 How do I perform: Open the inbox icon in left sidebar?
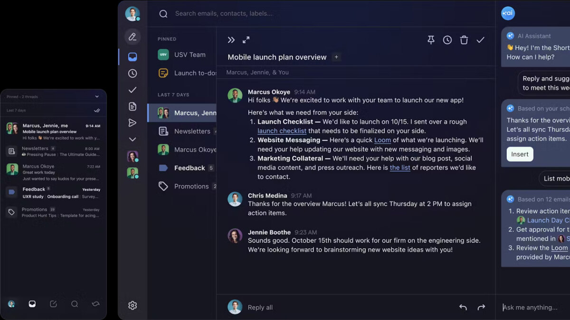(x=133, y=57)
